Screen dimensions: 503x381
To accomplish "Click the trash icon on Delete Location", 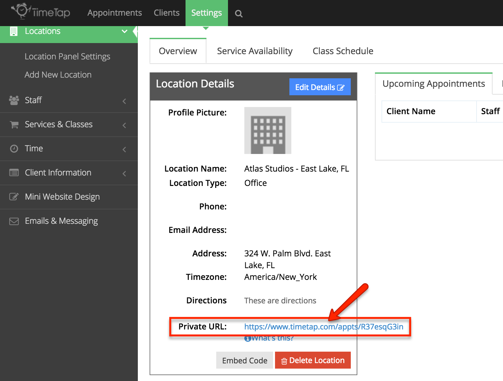I will coord(284,361).
